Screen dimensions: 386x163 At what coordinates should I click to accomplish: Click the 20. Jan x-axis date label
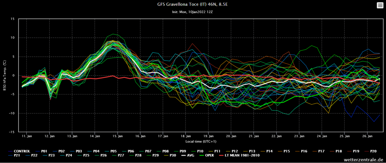tap(231, 136)
